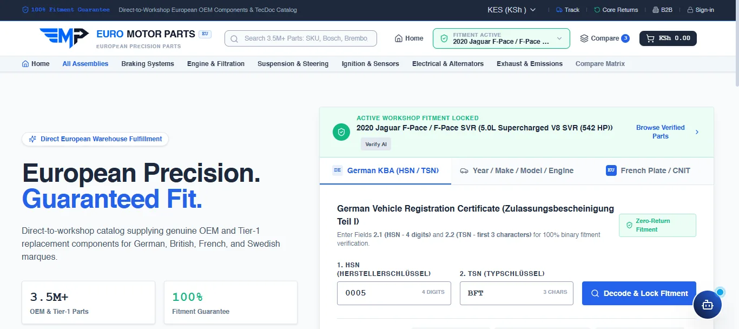Viewport: 739px width, 329px height.
Task: Follow the Browse Verified Parts link
Action: point(661,132)
